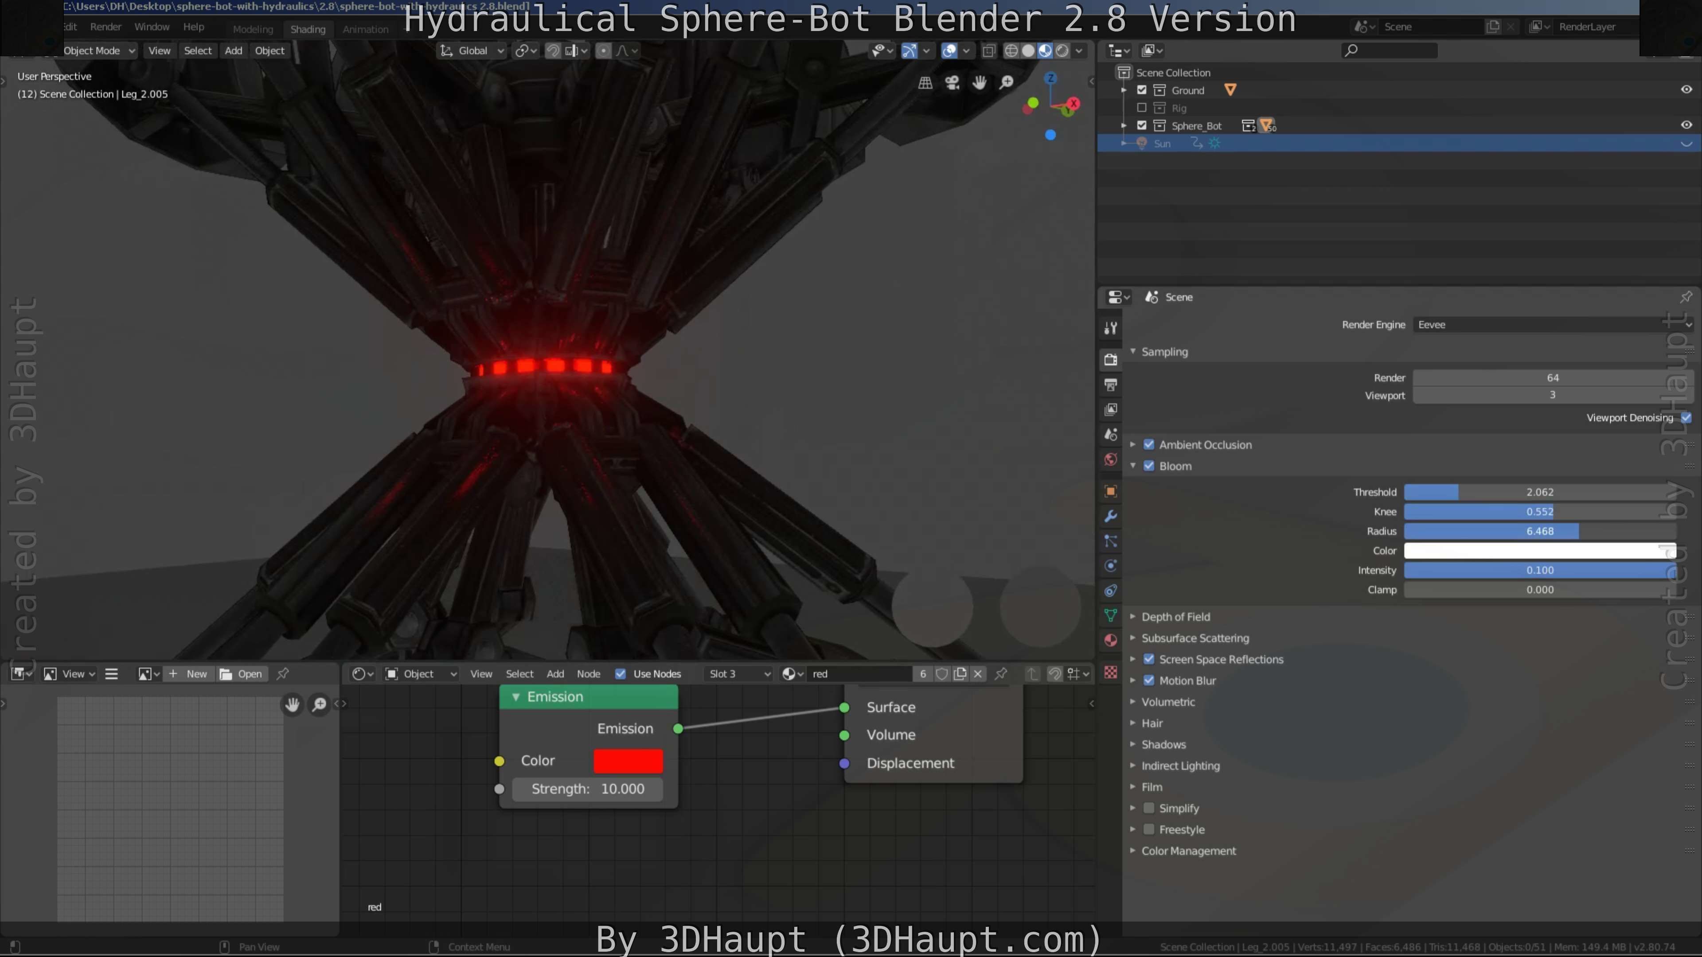The height and width of the screenshot is (957, 1702).
Task: Click the viewport pan hand icon
Action: tap(979, 82)
